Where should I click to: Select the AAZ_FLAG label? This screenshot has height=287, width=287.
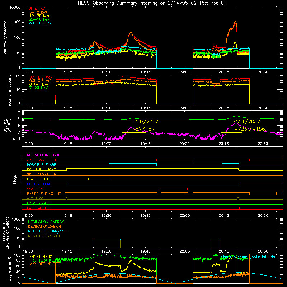(35, 198)
